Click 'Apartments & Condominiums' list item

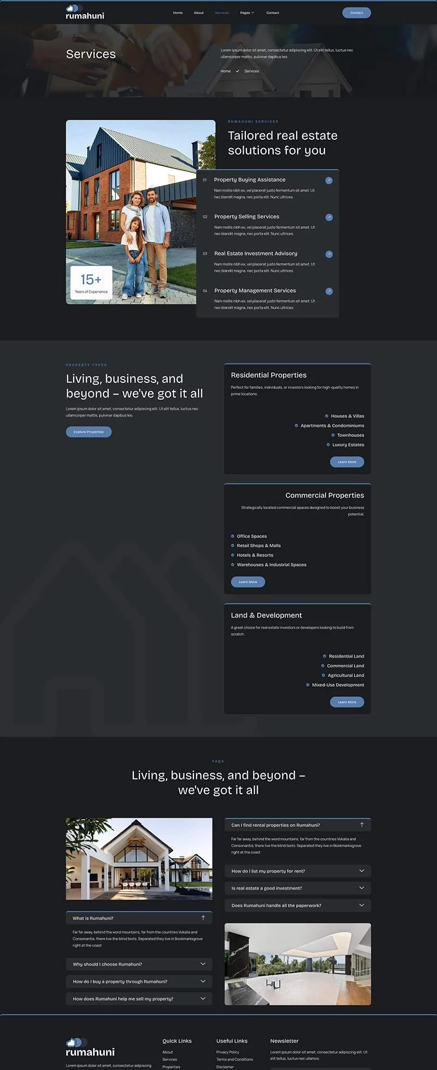tap(329, 425)
